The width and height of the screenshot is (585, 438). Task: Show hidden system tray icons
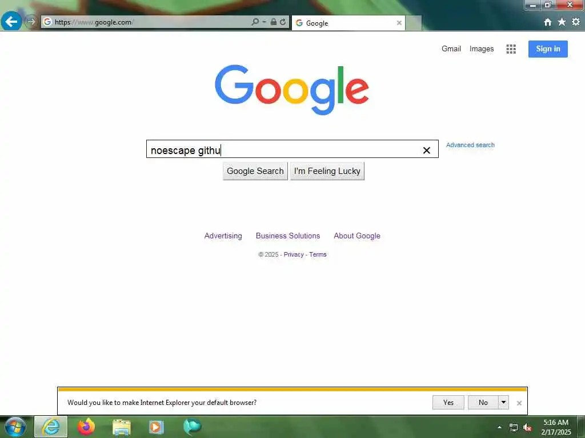click(x=499, y=427)
